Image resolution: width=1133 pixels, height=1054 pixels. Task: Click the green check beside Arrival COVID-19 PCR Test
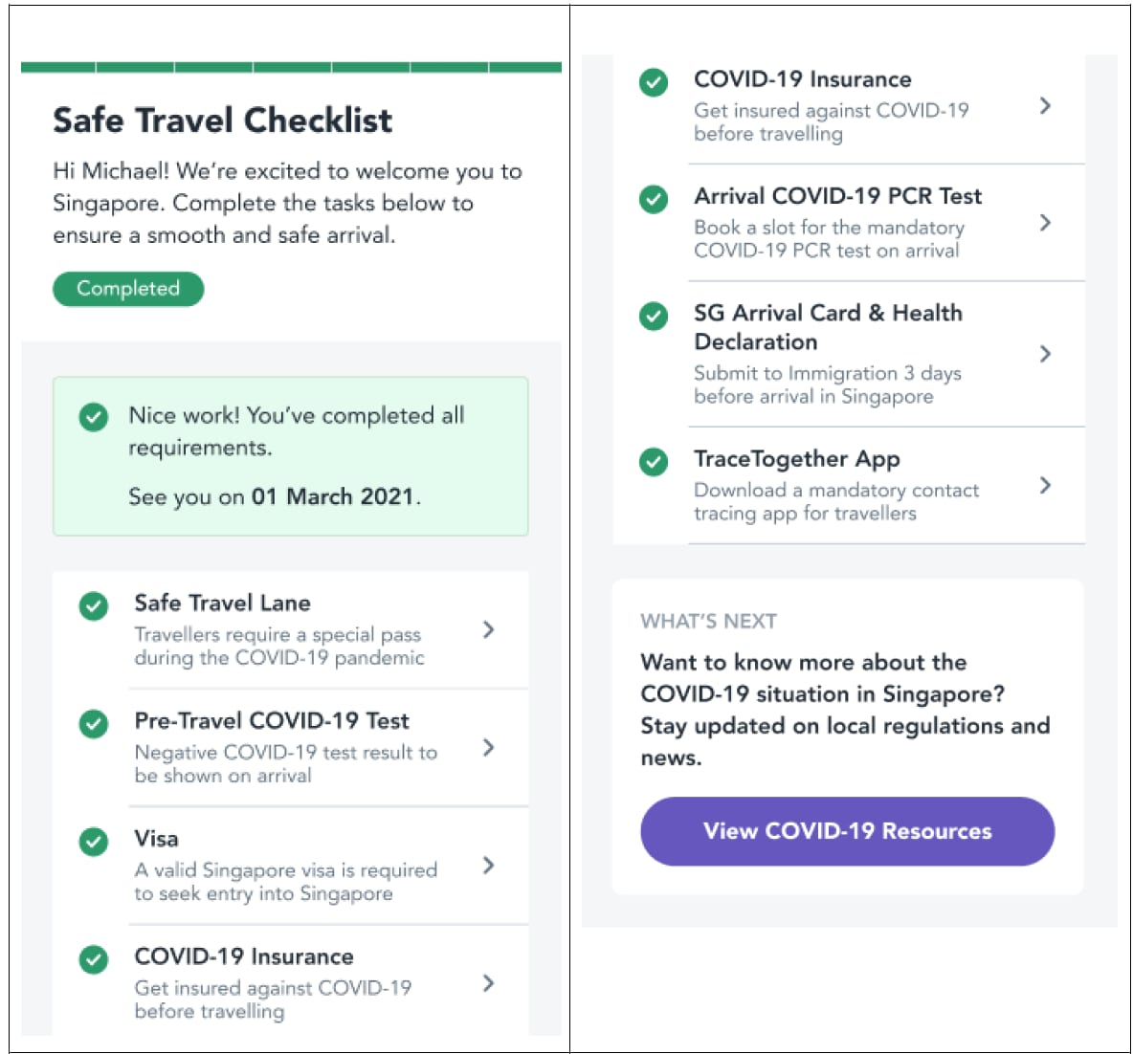(x=654, y=199)
